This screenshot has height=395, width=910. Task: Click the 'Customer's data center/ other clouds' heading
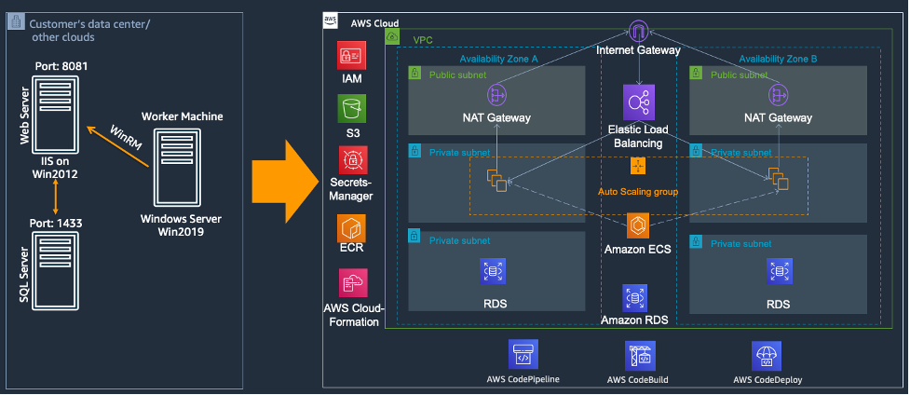point(89,31)
